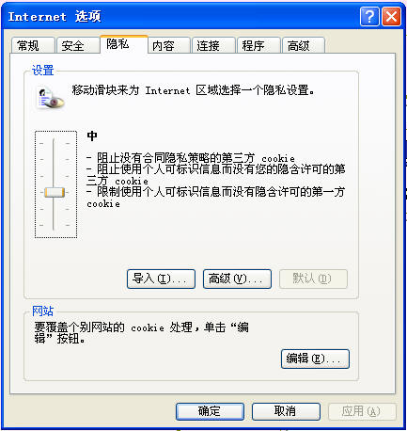Click the 取消 button
The image size is (407, 431).
click(x=286, y=411)
